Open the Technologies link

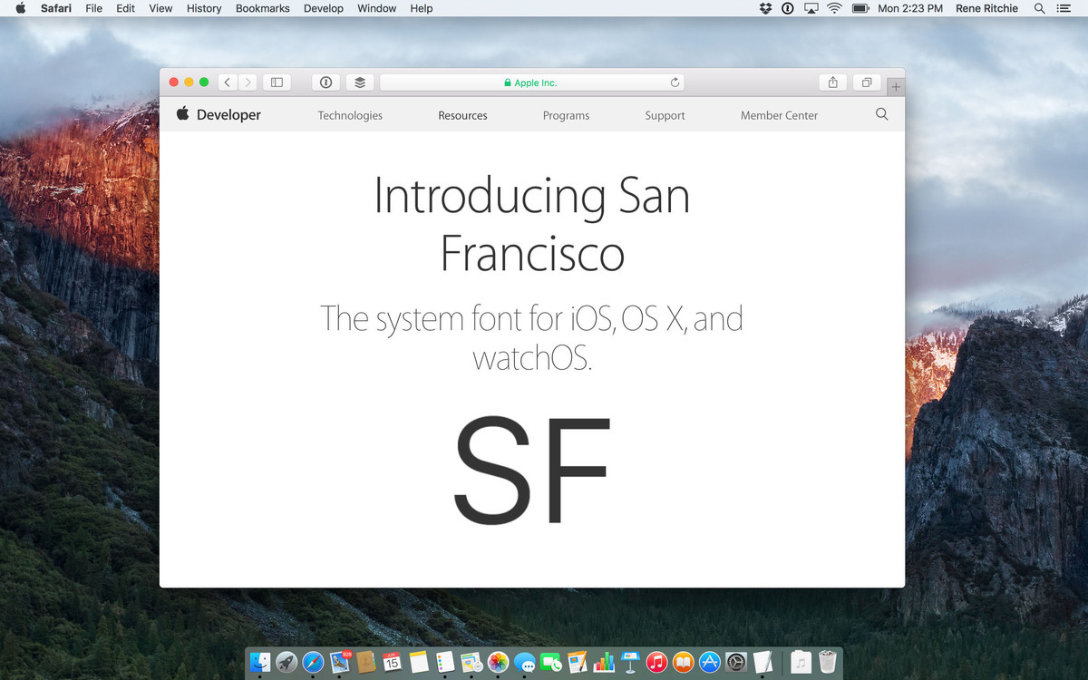tap(350, 115)
